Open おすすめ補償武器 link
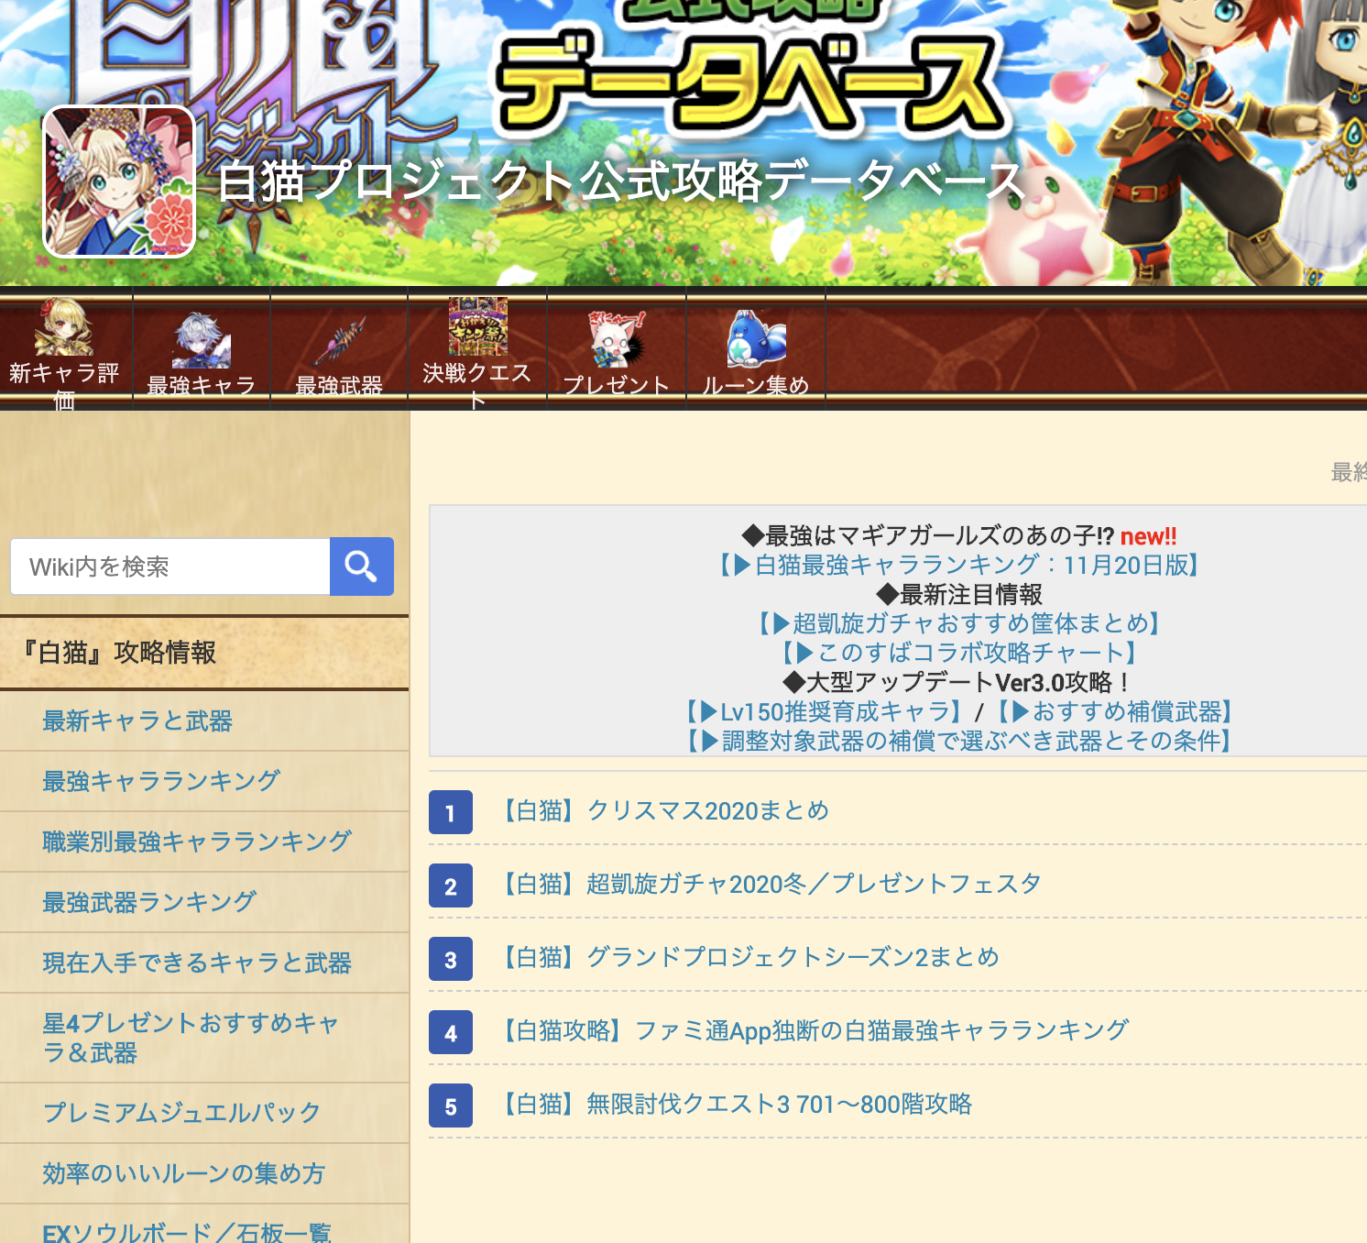1367x1243 pixels. tap(1116, 711)
